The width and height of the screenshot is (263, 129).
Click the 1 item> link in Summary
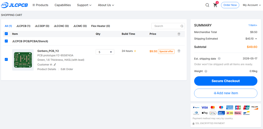click(253, 25)
